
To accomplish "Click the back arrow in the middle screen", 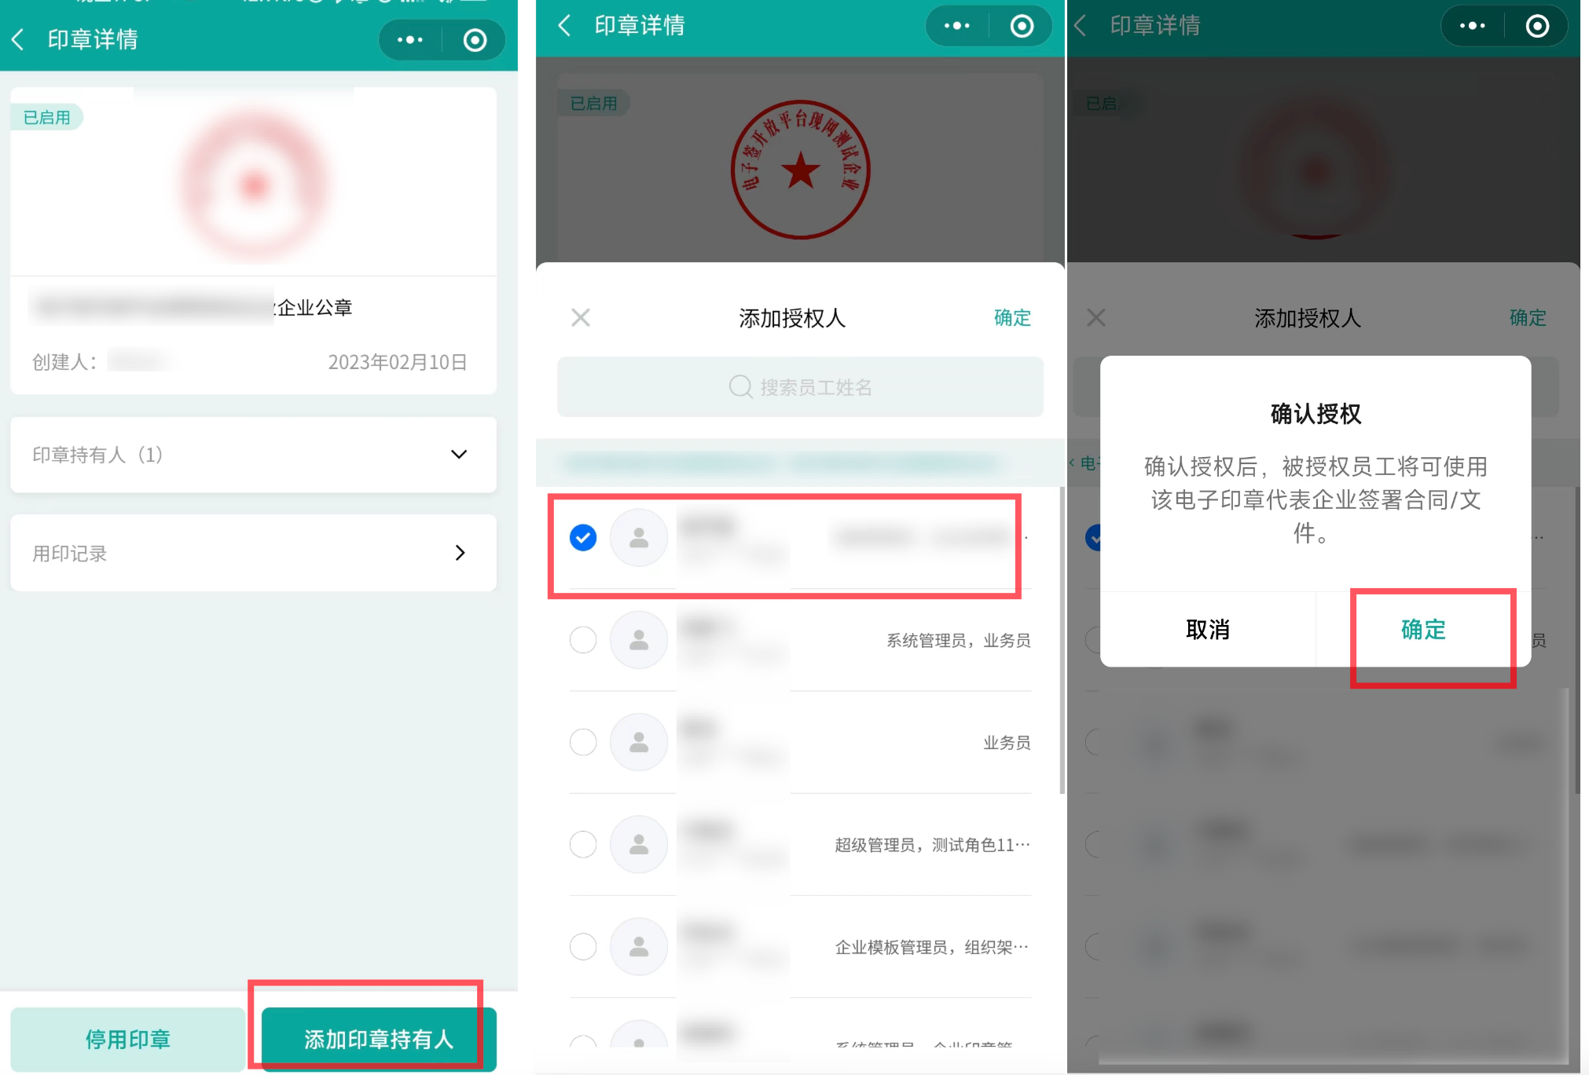I will pos(563,26).
